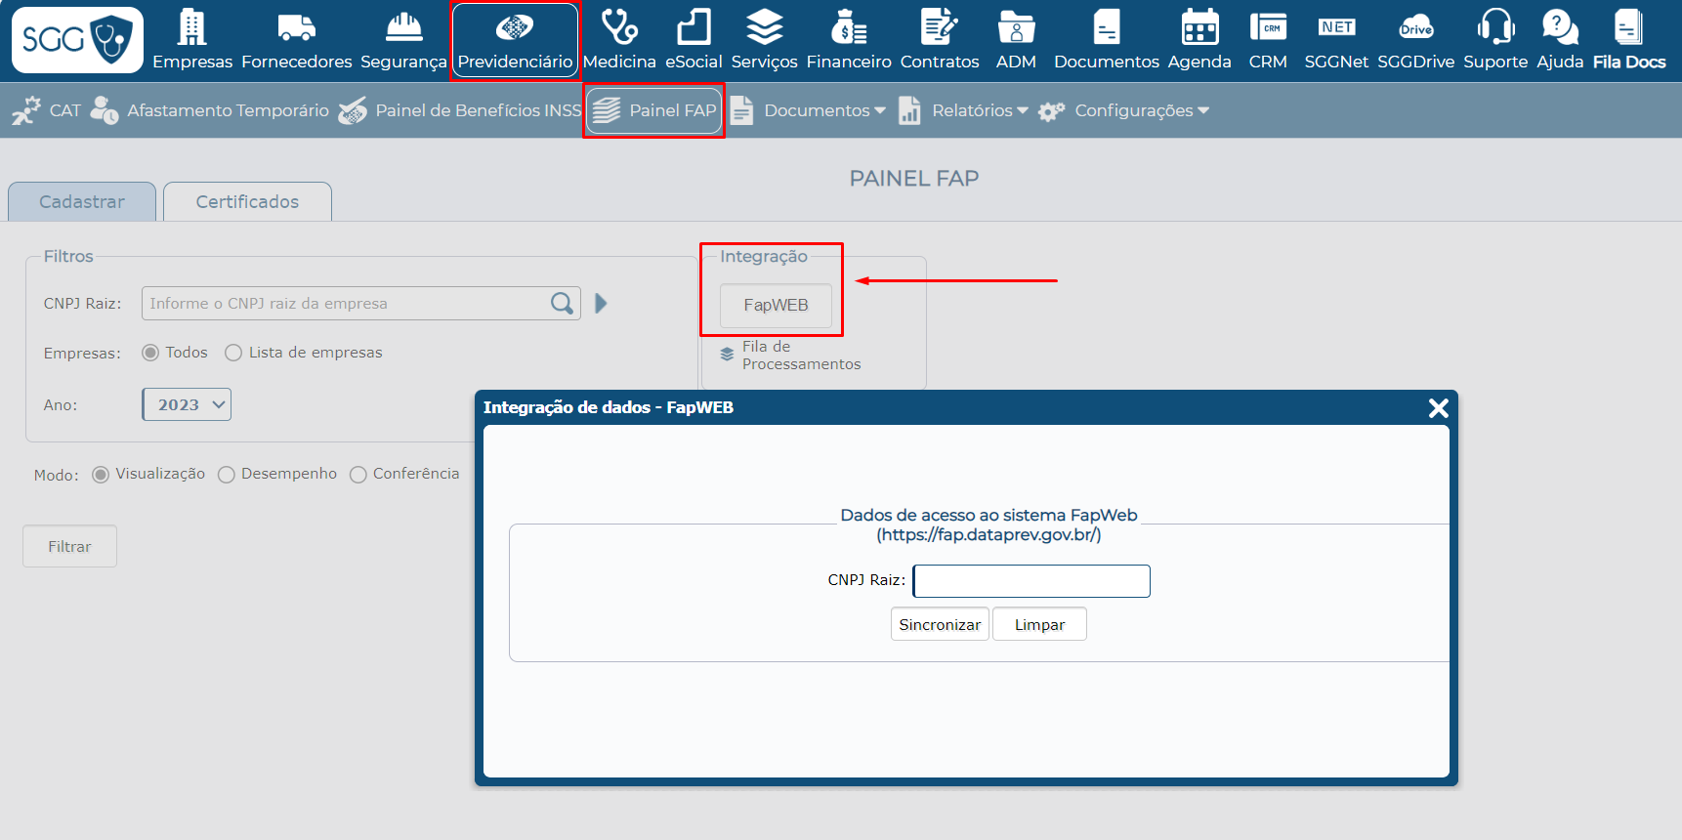Screen dimensions: 1682x840
Task: Open the Documentos top module
Action: [x=1107, y=40]
